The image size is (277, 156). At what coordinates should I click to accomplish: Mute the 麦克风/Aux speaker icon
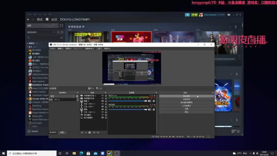pos(149,101)
